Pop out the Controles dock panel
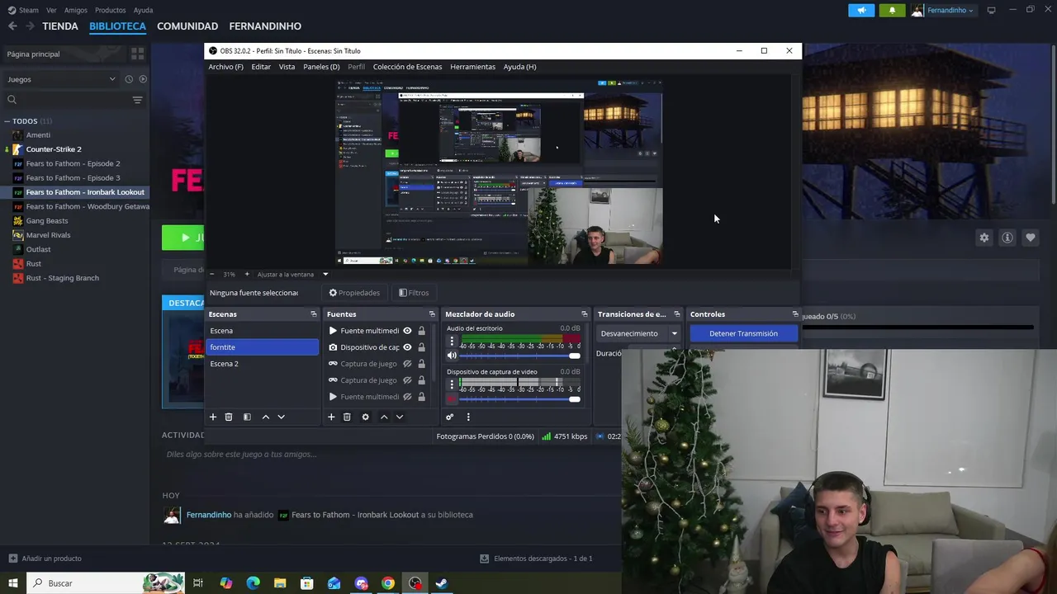1057x594 pixels. [x=795, y=314]
